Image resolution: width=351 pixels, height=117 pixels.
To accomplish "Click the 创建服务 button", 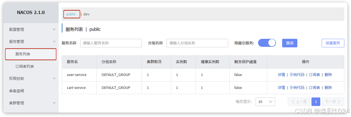I will (333, 43).
